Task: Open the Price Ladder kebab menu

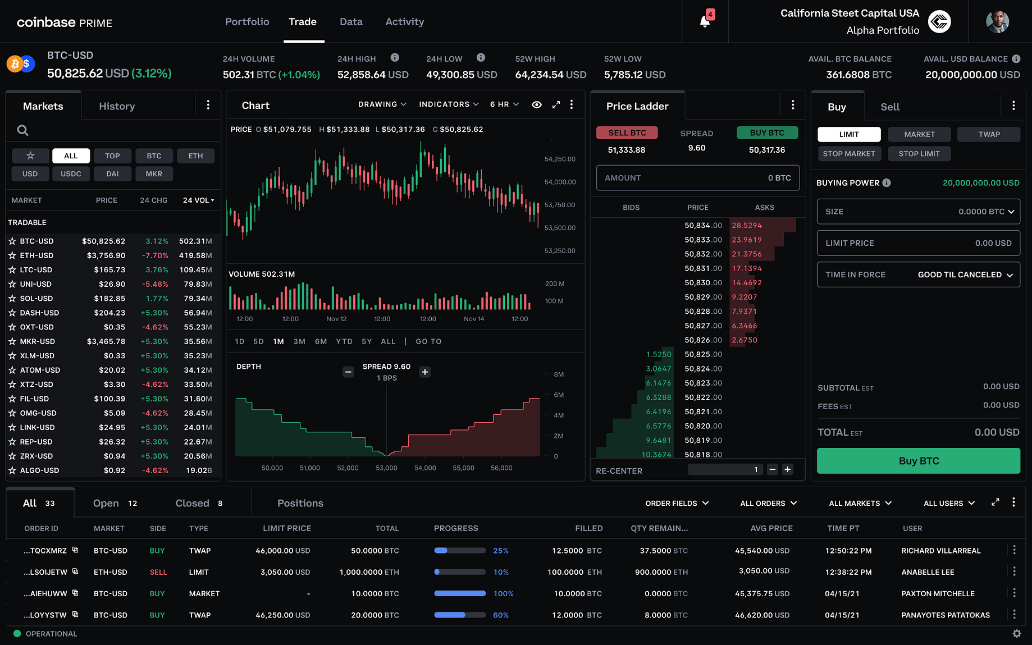Action: 793,105
